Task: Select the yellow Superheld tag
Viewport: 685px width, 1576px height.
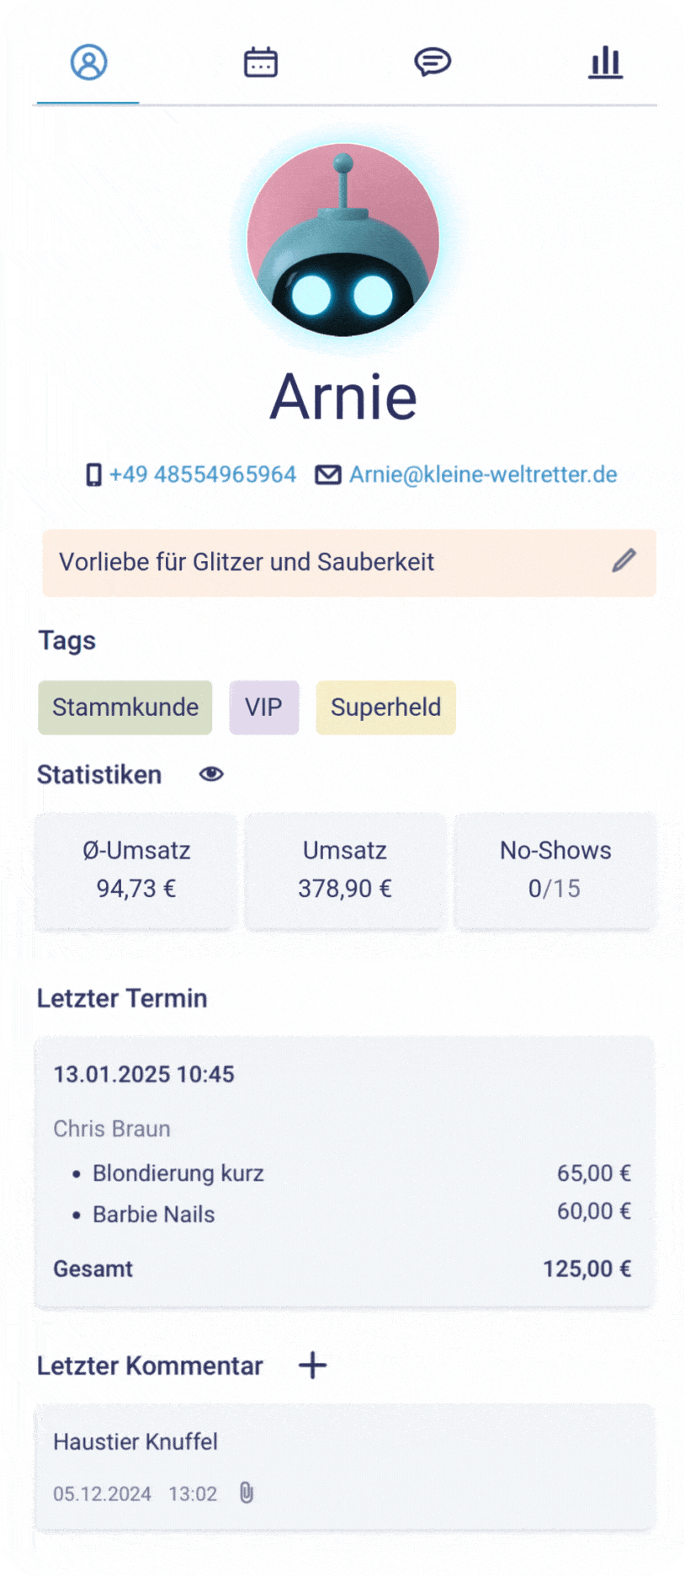Action: pyautogui.click(x=385, y=708)
